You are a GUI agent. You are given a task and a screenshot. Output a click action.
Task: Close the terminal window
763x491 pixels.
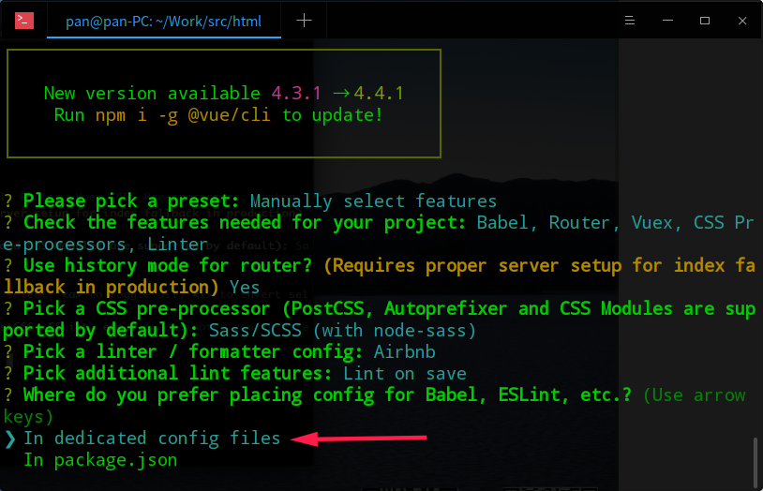741,21
